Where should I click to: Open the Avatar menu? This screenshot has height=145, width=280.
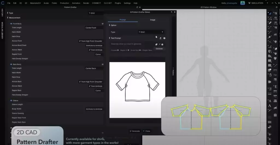[46, 3]
